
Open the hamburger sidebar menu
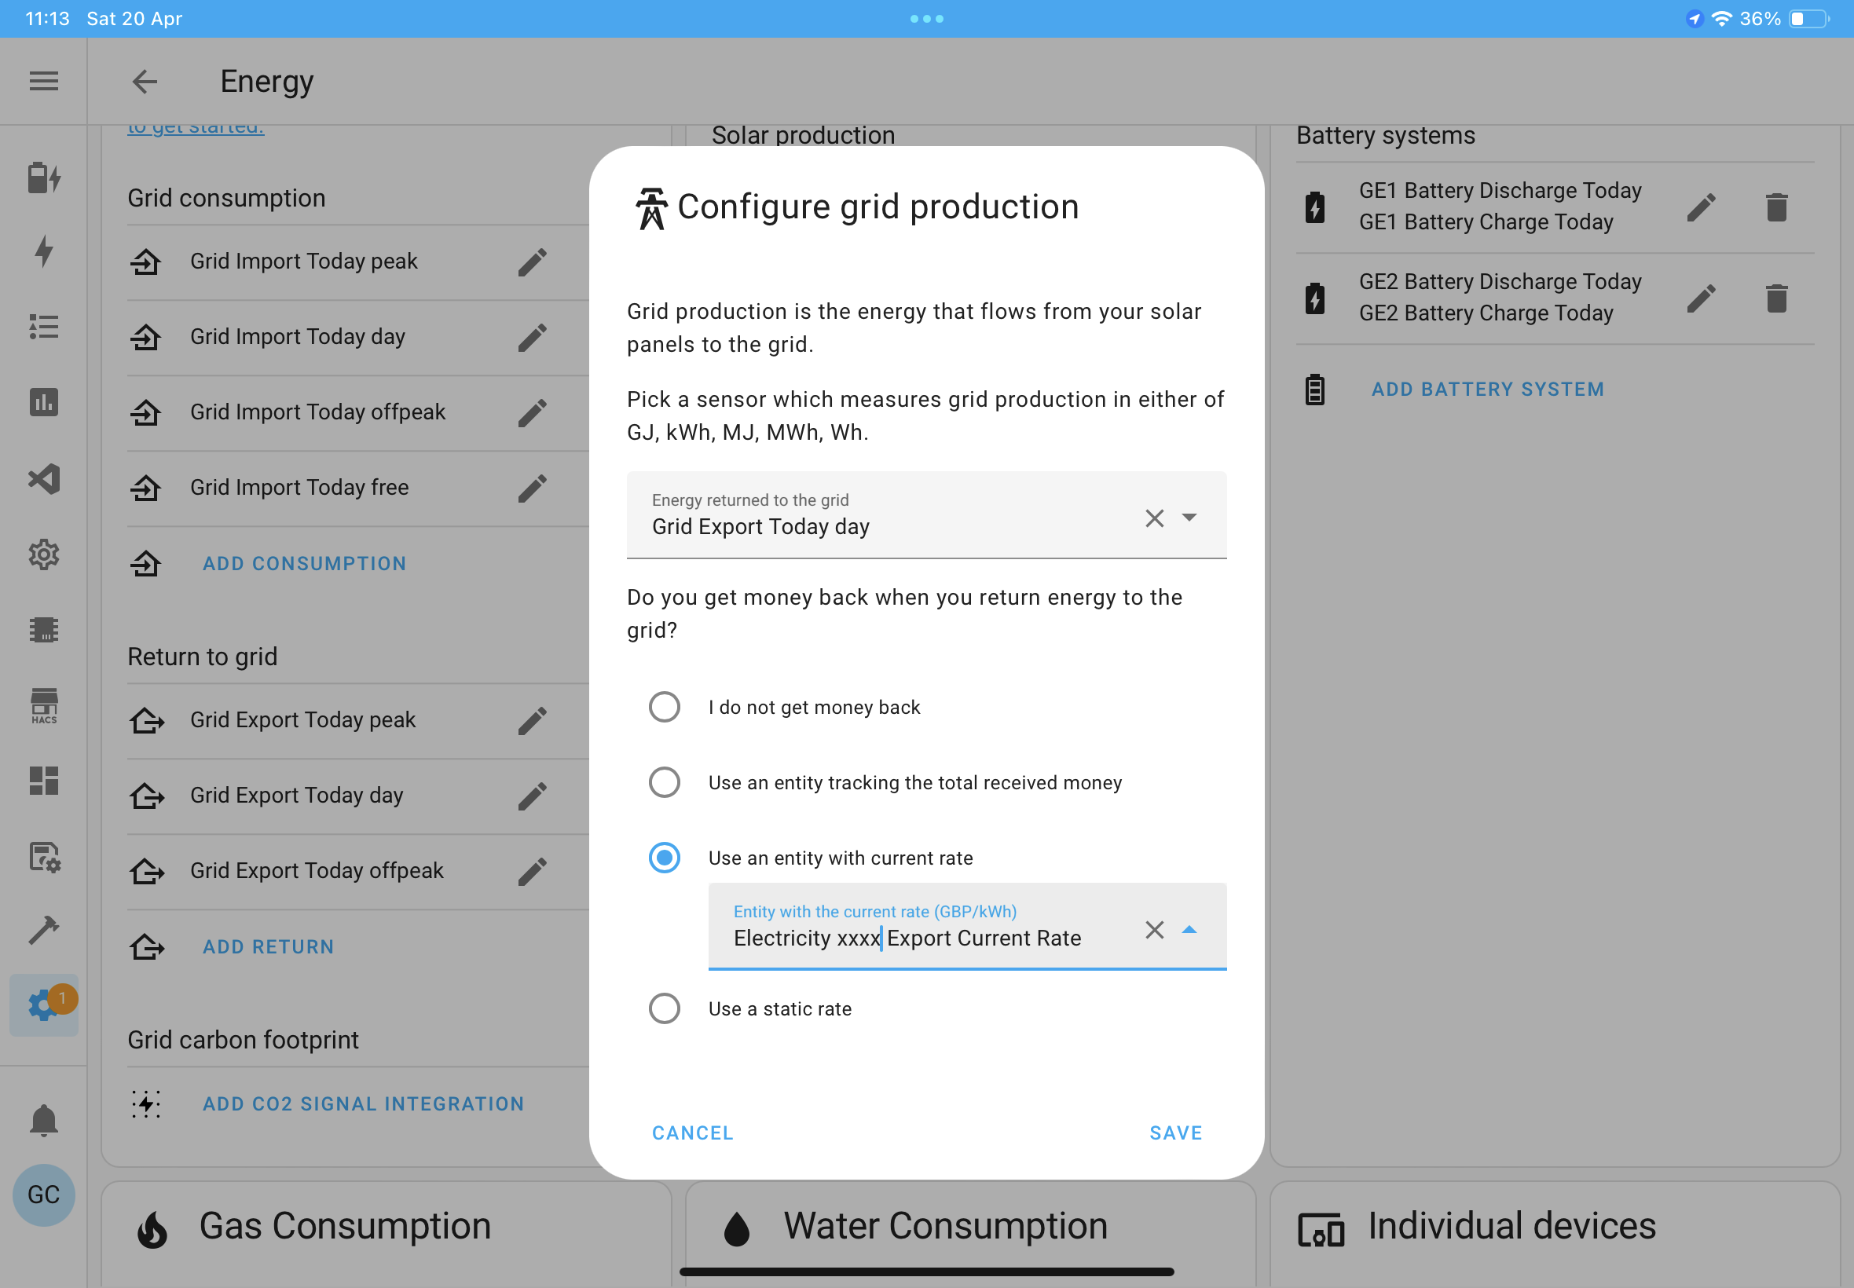point(43,81)
